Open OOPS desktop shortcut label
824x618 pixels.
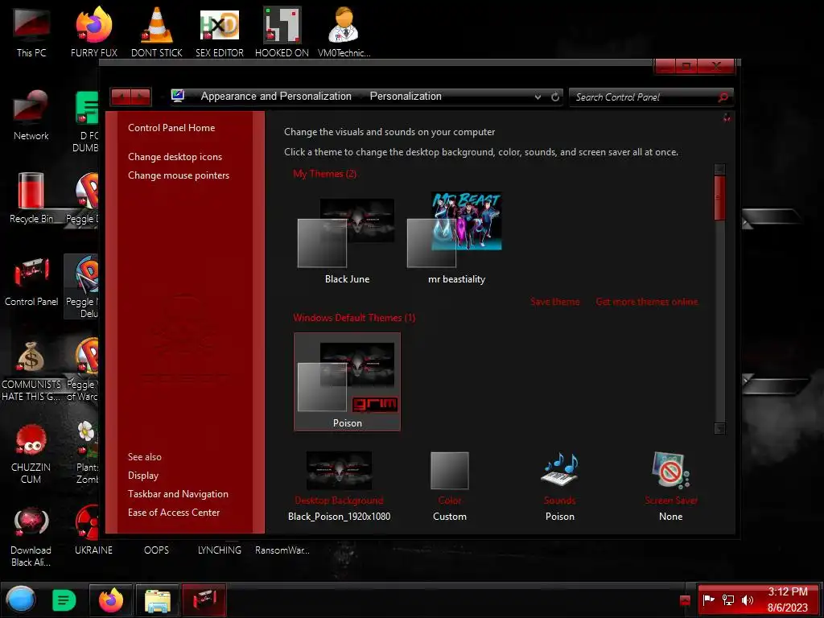click(x=156, y=550)
